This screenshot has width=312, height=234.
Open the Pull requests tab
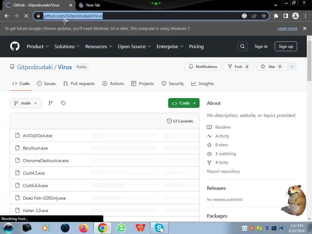tap(79, 83)
